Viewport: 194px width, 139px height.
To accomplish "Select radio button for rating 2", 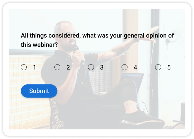I will (58, 67).
